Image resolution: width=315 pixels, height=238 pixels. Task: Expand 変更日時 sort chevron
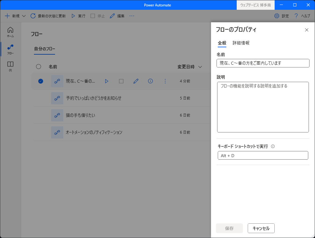coord(200,67)
